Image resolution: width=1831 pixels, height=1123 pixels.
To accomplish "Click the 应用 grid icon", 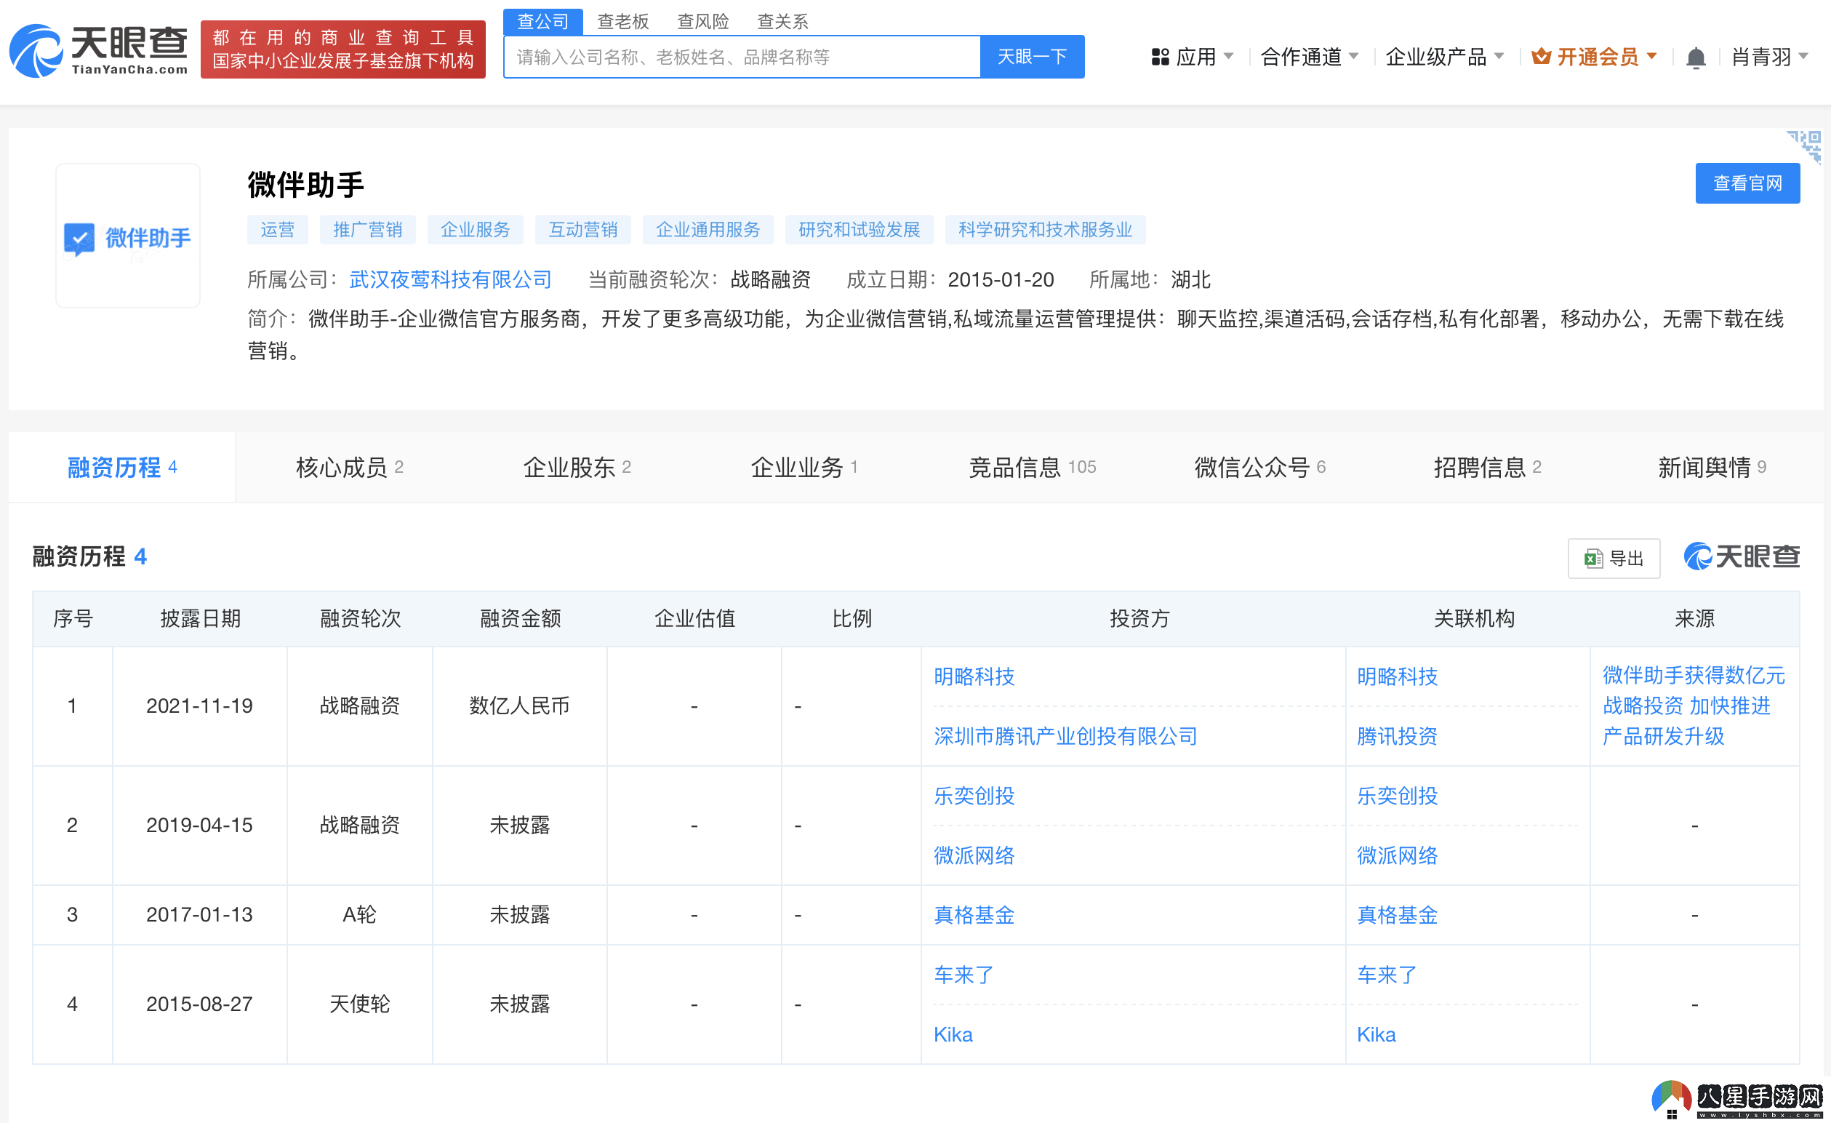I will point(1159,57).
